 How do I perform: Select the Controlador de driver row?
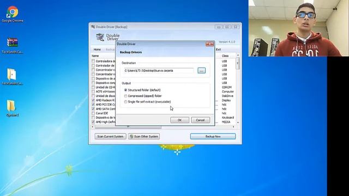pos(105,65)
